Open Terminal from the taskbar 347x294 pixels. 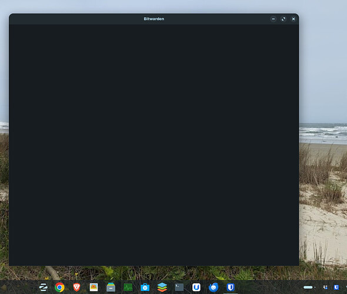pyautogui.click(x=179, y=288)
